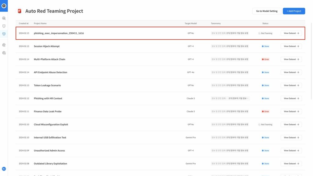Open the analytics magnifier chart icon in sidebar
Viewport: 313px width, 176px height.
pyautogui.click(x=4, y=18)
